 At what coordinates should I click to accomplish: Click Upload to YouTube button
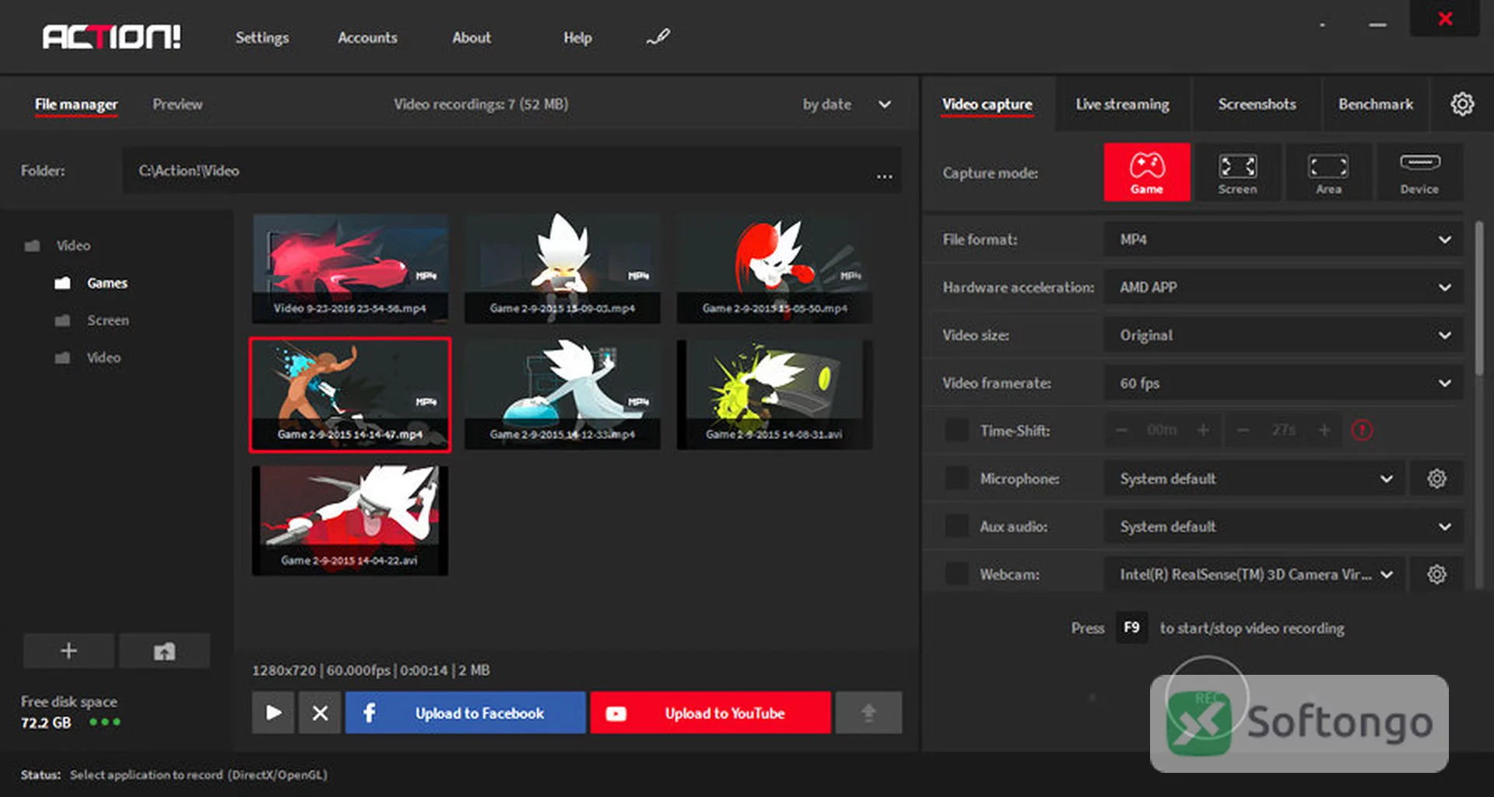click(x=710, y=712)
